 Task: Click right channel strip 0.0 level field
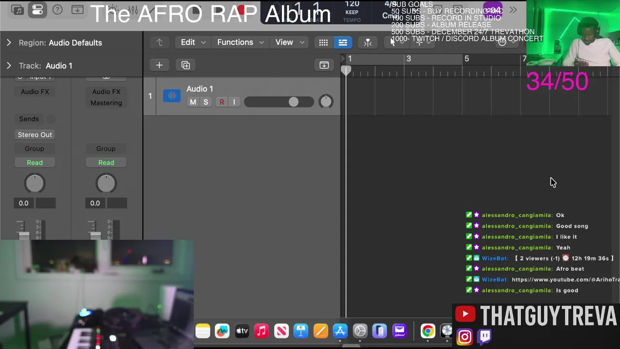[95, 203]
